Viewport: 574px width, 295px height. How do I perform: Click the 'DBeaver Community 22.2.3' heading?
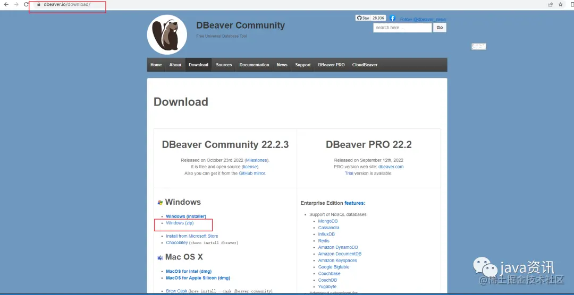pos(225,145)
